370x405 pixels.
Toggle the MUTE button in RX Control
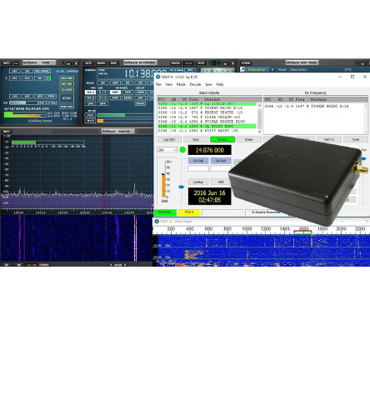90,121
